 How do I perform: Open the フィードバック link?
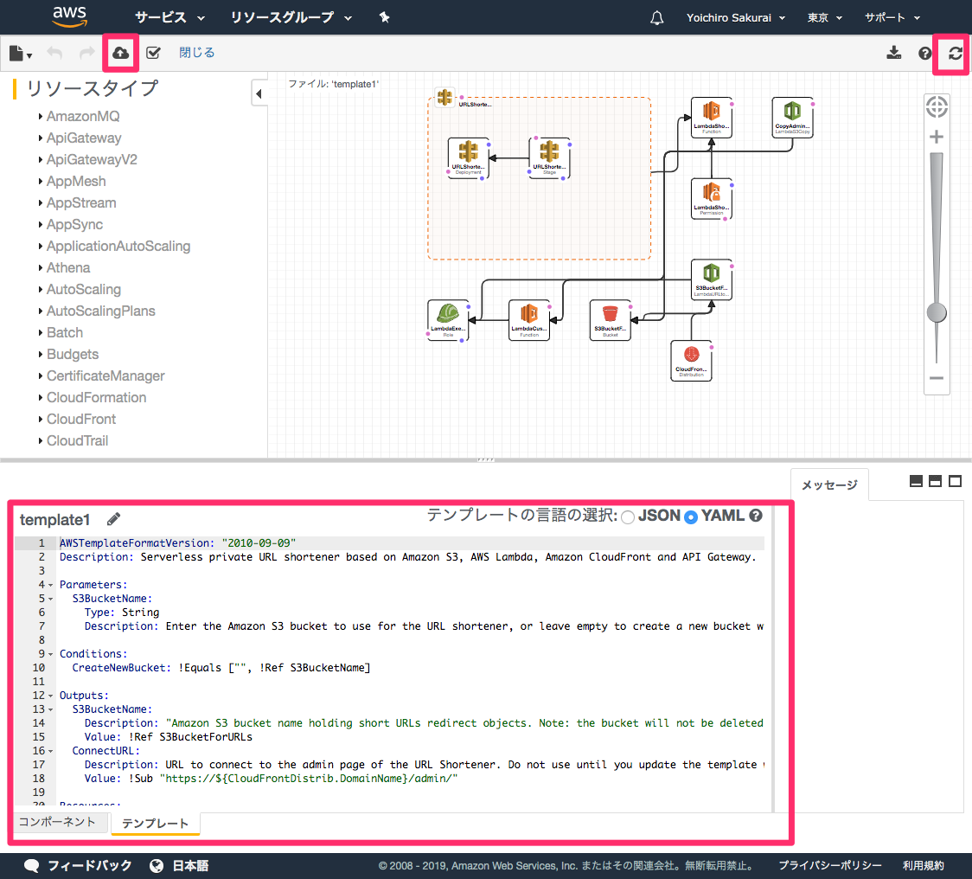(78, 865)
